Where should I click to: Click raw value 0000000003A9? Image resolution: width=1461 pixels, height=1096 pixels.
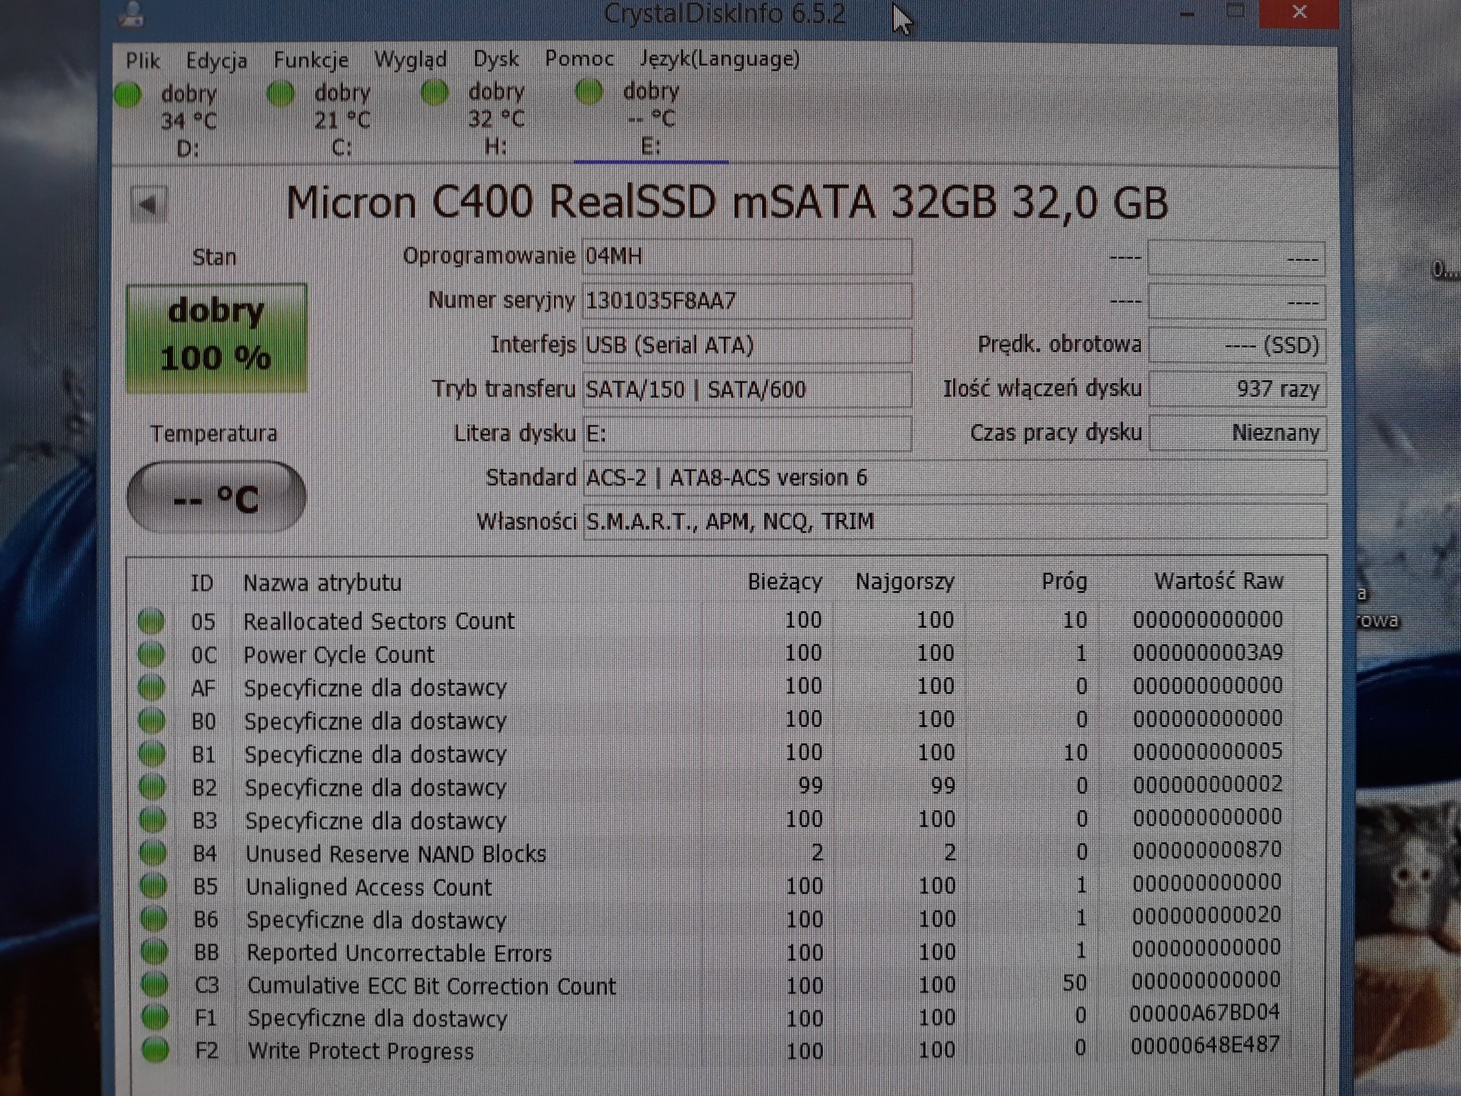point(1208,652)
